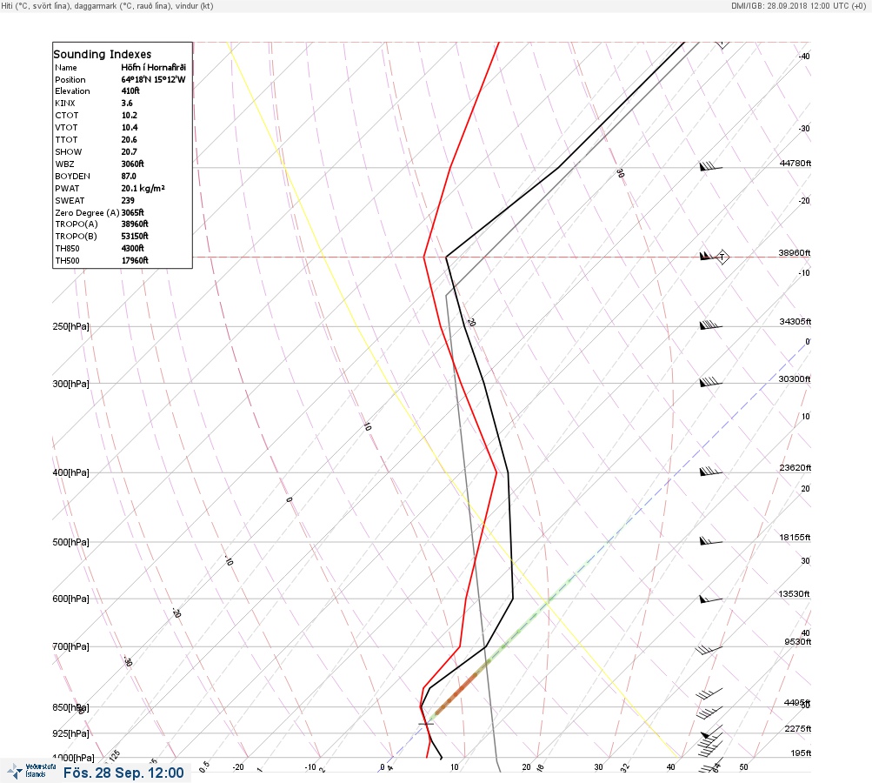872x783 pixels.
Task: Click the BOYDEN value 87.0
Action: coord(129,176)
